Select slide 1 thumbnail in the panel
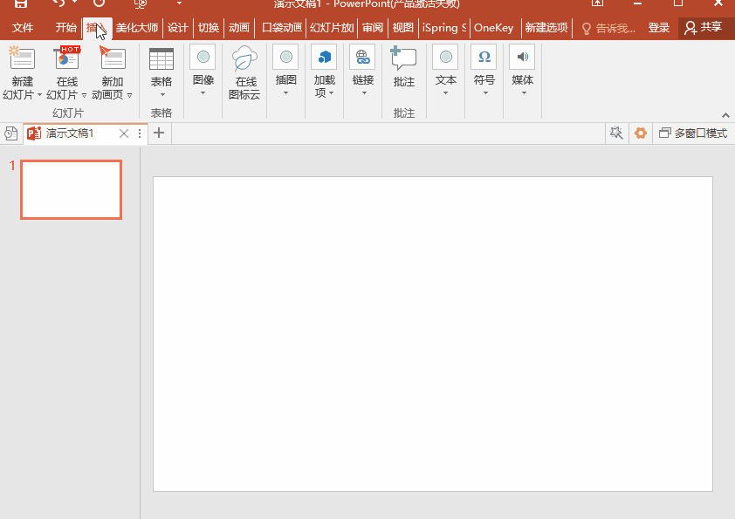 (71, 189)
